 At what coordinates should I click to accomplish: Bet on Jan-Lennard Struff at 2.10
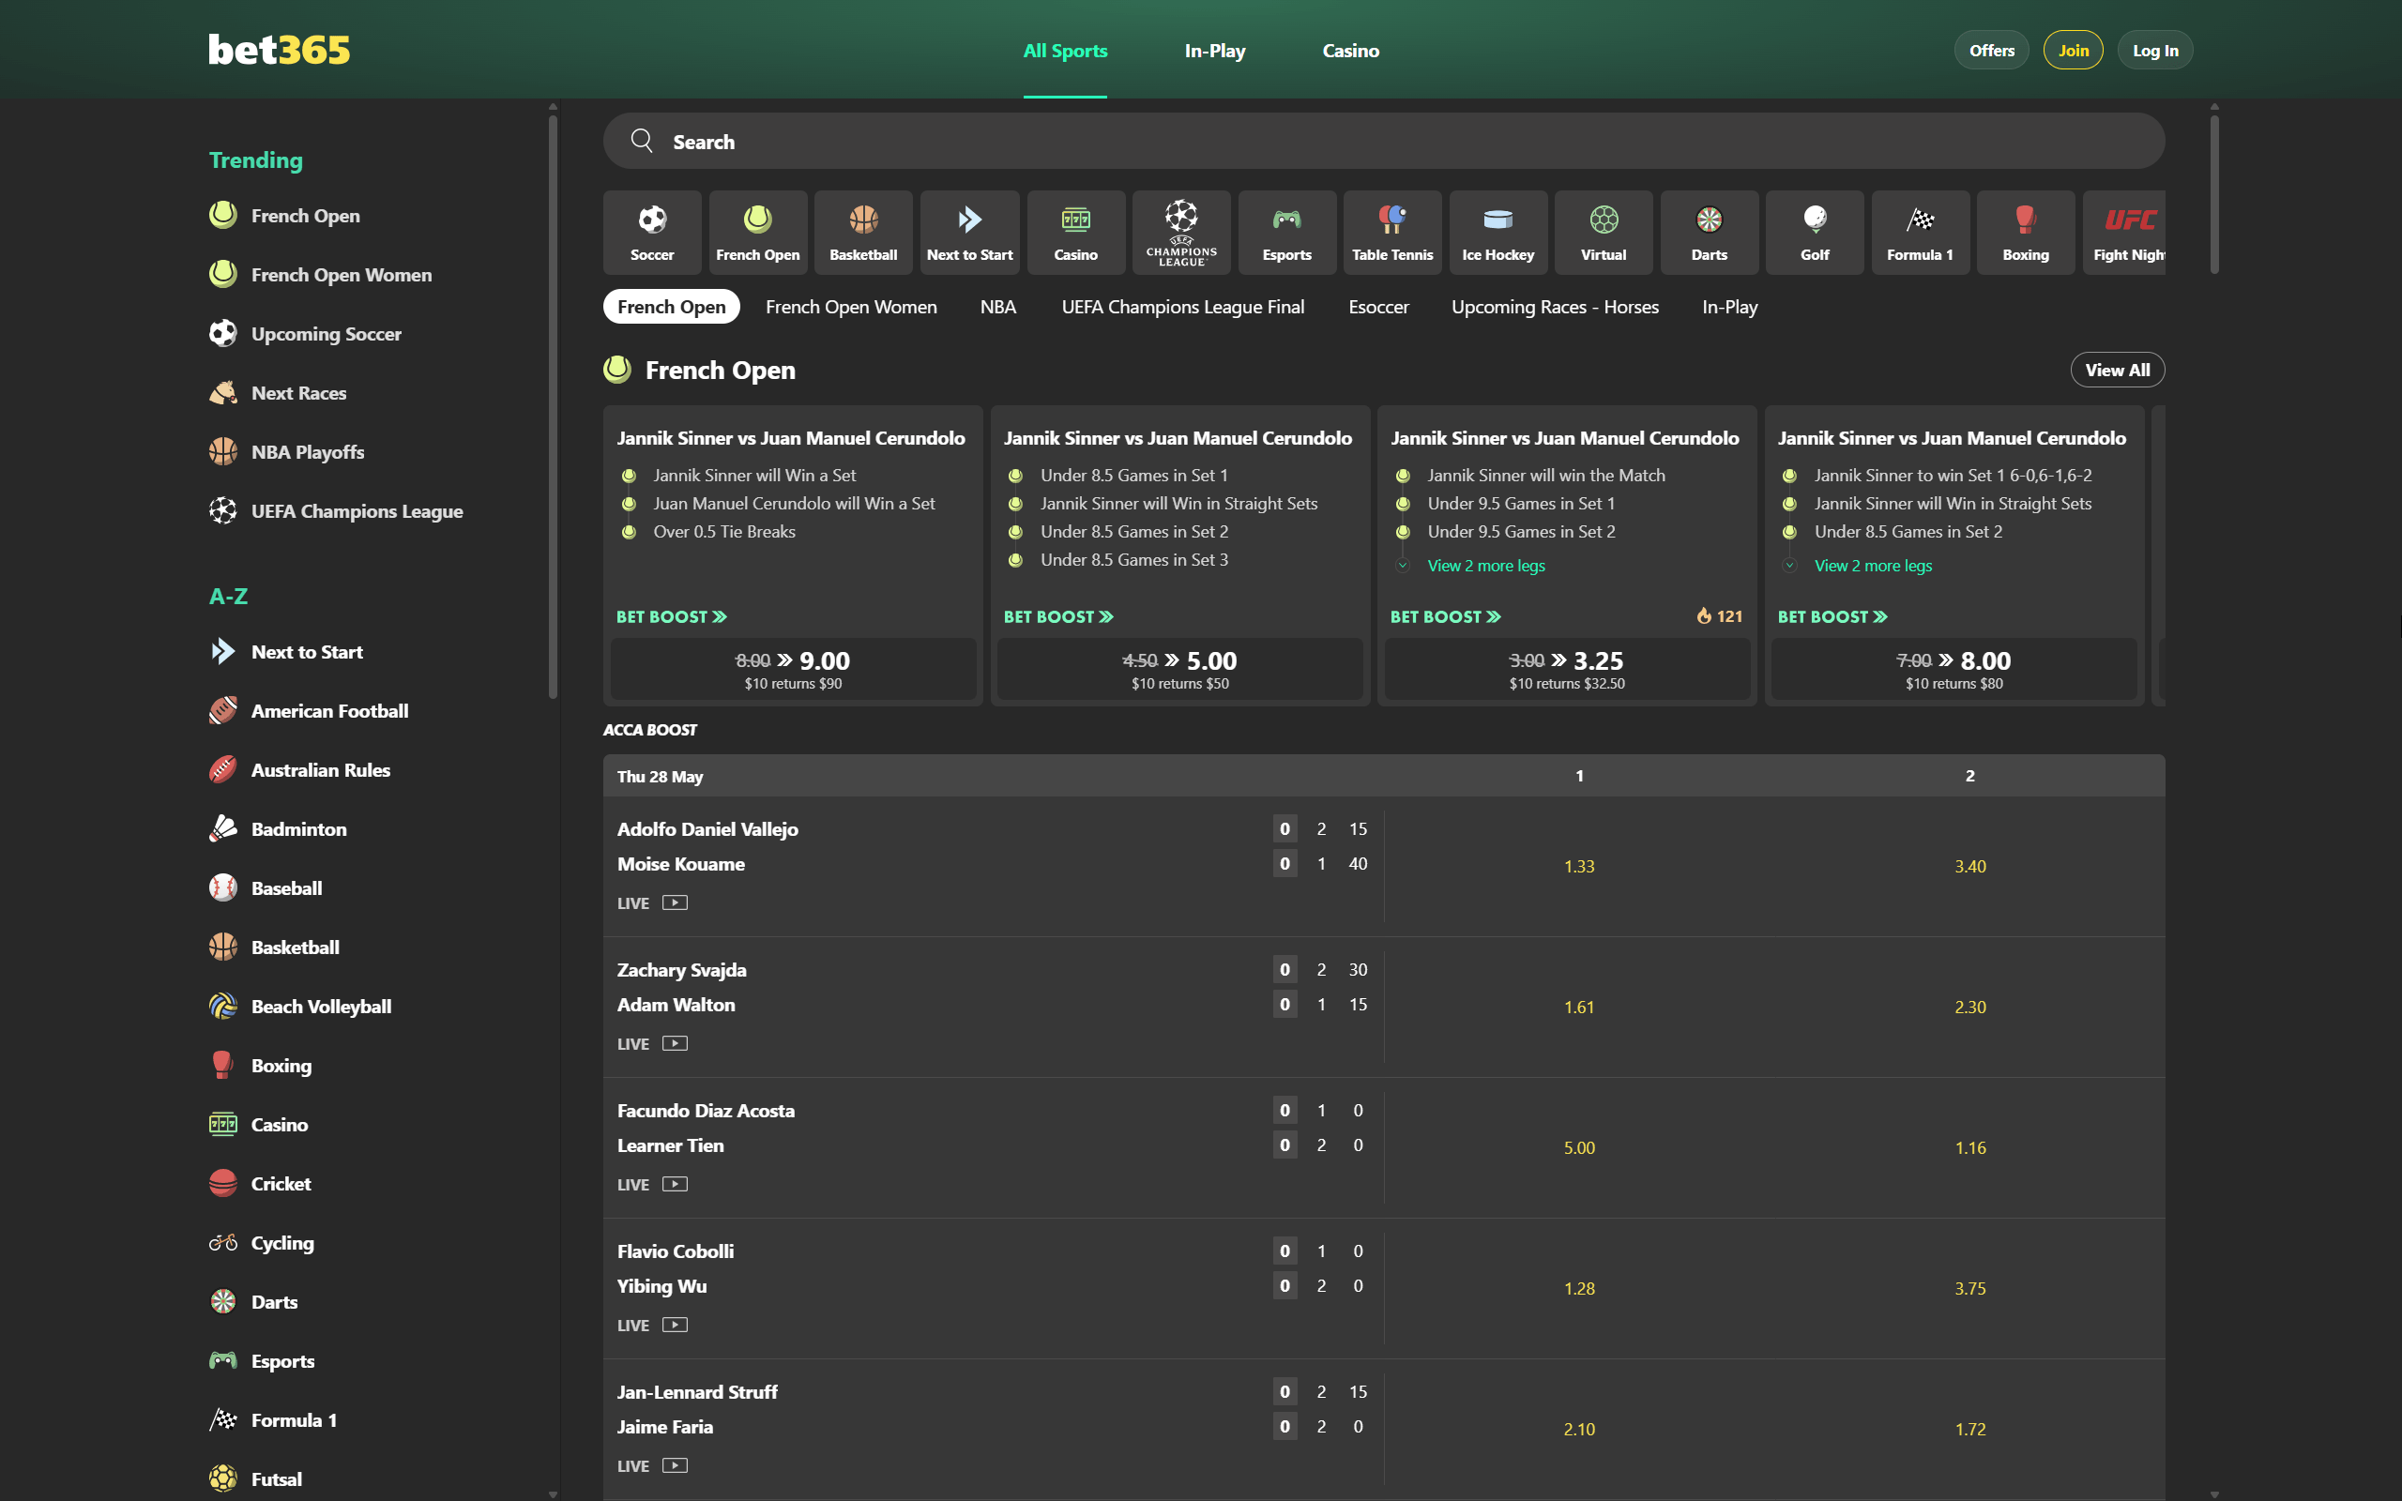1579,1430
